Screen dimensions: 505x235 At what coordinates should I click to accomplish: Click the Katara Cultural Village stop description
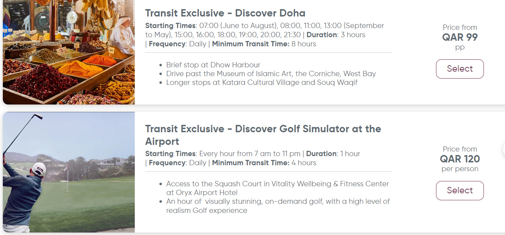click(262, 82)
